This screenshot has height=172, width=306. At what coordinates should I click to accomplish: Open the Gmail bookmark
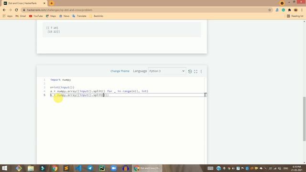pos(21,16)
